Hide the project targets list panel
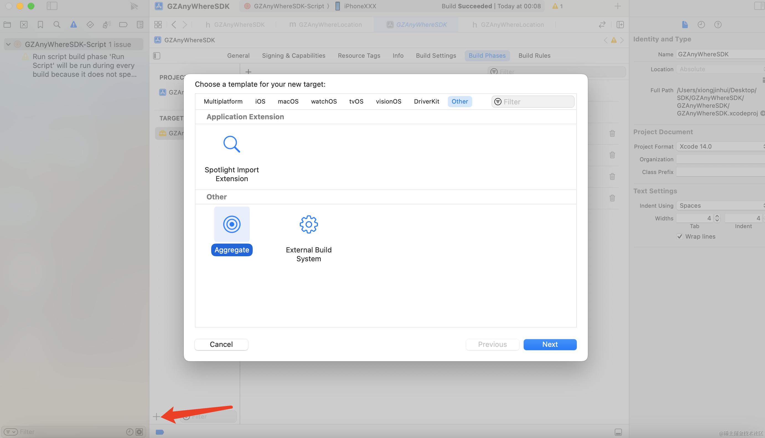 (x=157, y=56)
